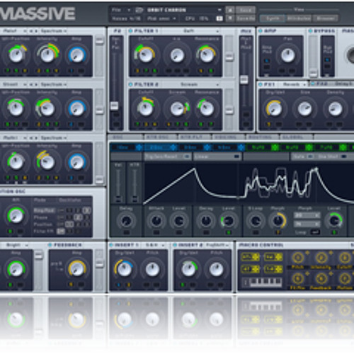Select previous wavetable arrow on oscillator 2
The image size is (354, 354).
pyautogui.click(x=31, y=84)
